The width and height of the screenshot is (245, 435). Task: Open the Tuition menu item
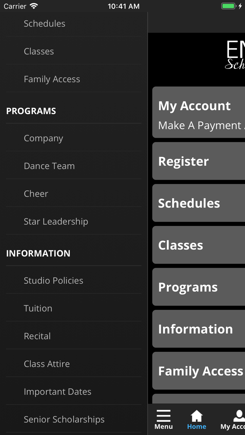(38, 308)
